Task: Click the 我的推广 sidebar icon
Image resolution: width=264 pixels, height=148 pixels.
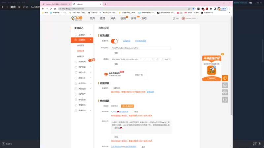Action: coord(76,94)
